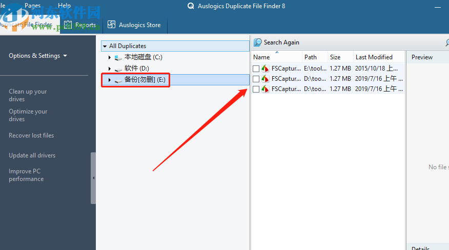The height and width of the screenshot is (250, 449).
Task: Click the Reports clipboard icon
Action: click(x=68, y=25)
